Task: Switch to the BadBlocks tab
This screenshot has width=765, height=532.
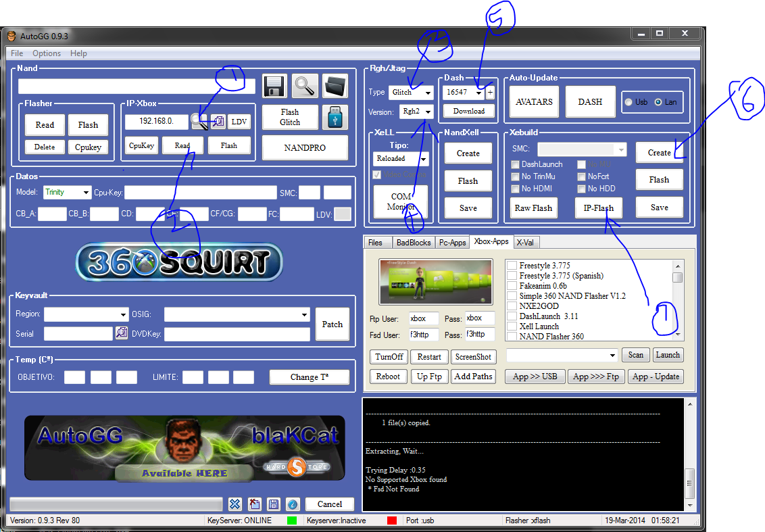Action: point(414,243)
